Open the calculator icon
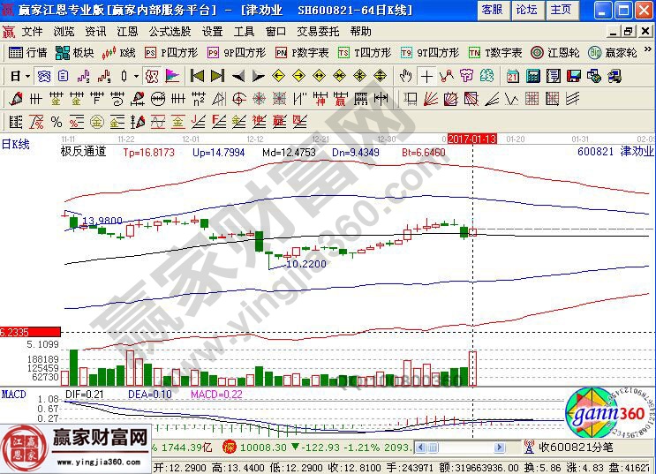Viewport: 656px width, 474px height. tap(533, 76)
